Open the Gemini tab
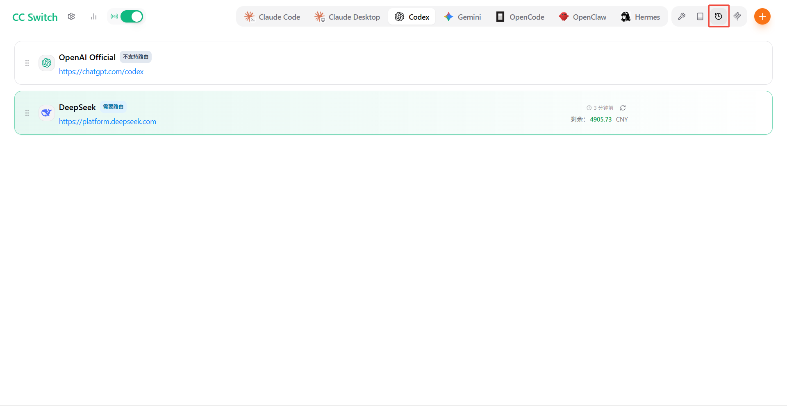Image resolution: width=787 pixels, height=406 pixels. pyautogui.click(x=462, y=17)
